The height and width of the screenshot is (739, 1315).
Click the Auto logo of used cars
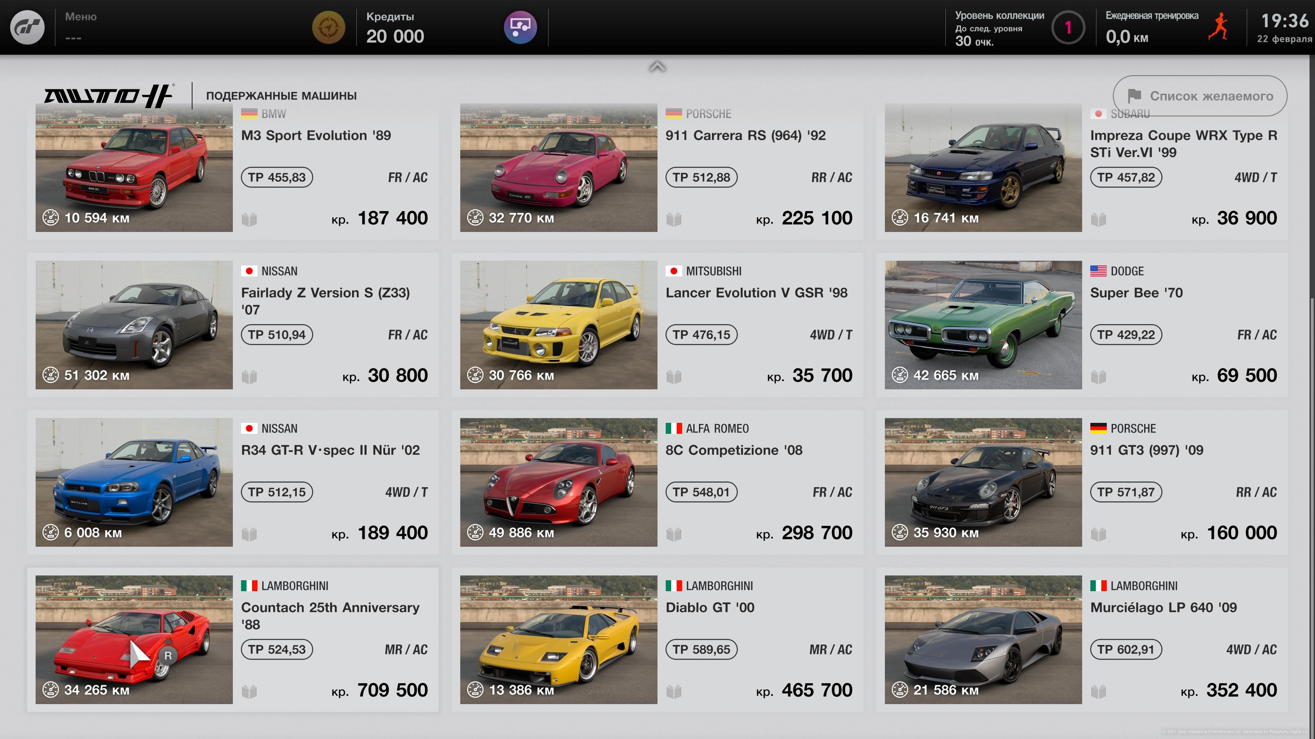pyautogui.click(x=109, y=95)
